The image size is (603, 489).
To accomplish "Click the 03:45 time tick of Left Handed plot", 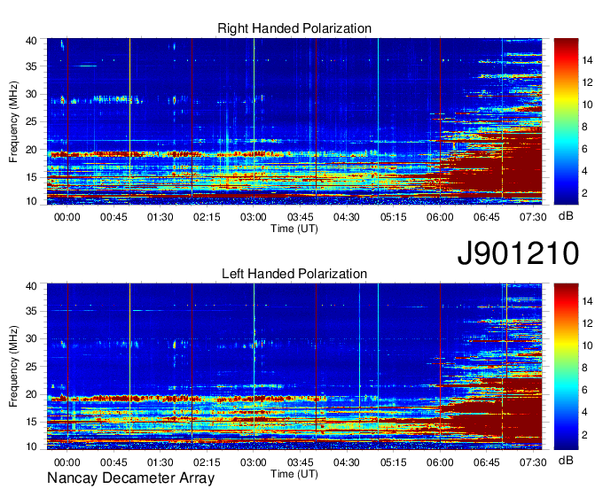I will click(x=300, y=462).
